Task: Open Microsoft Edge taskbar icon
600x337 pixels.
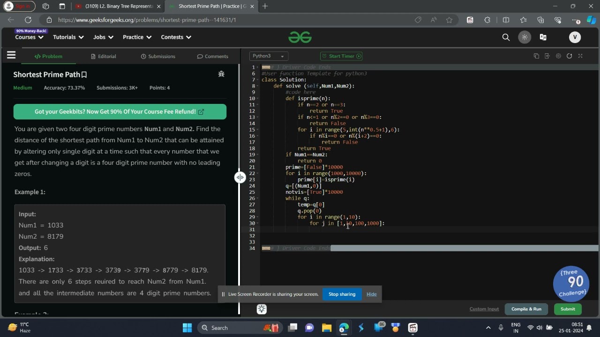Action: (344, 328)
